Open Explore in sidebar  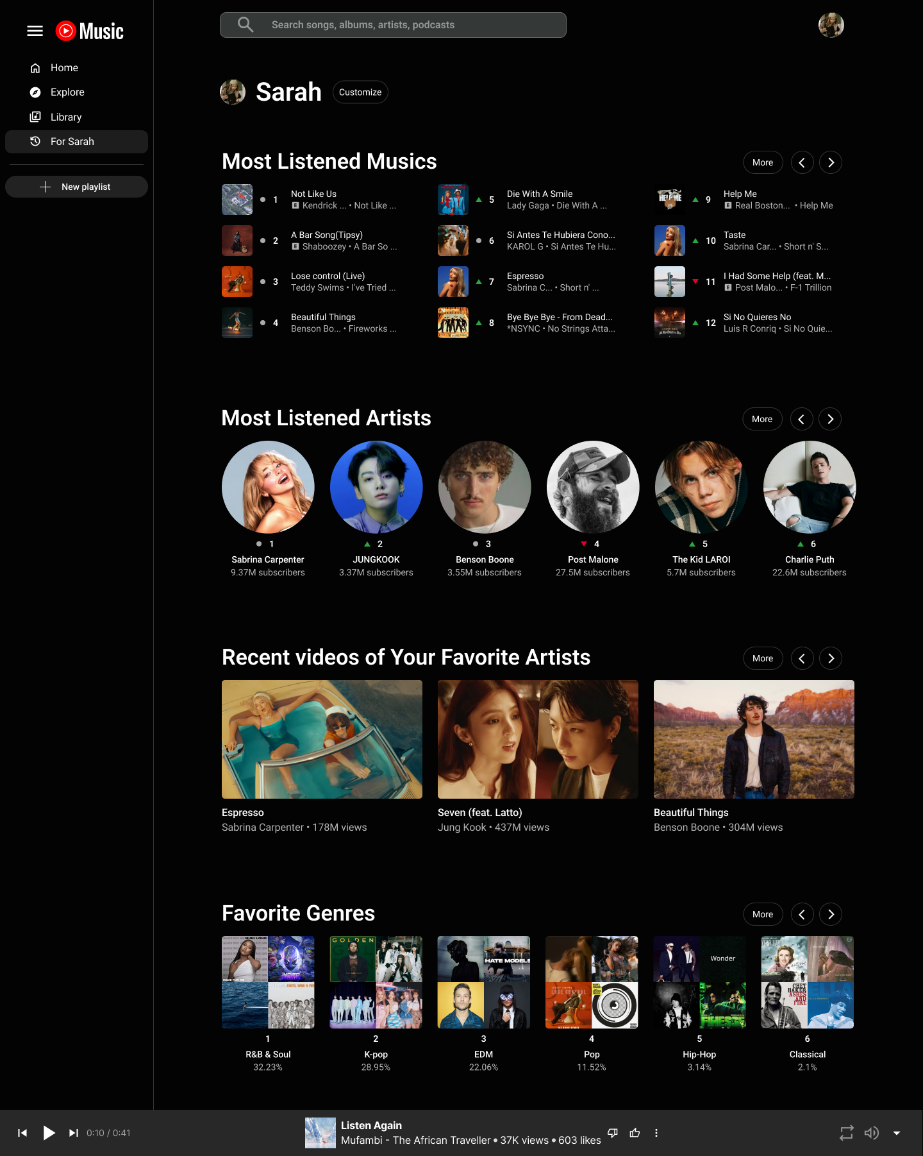[76, 92]
